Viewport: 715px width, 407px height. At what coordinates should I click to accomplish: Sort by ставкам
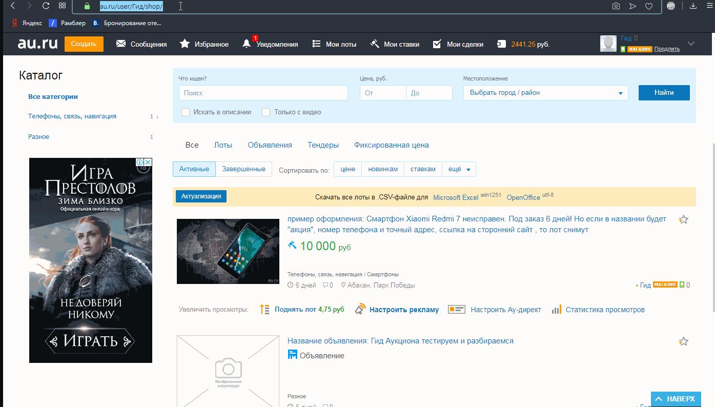coord(423,169)
